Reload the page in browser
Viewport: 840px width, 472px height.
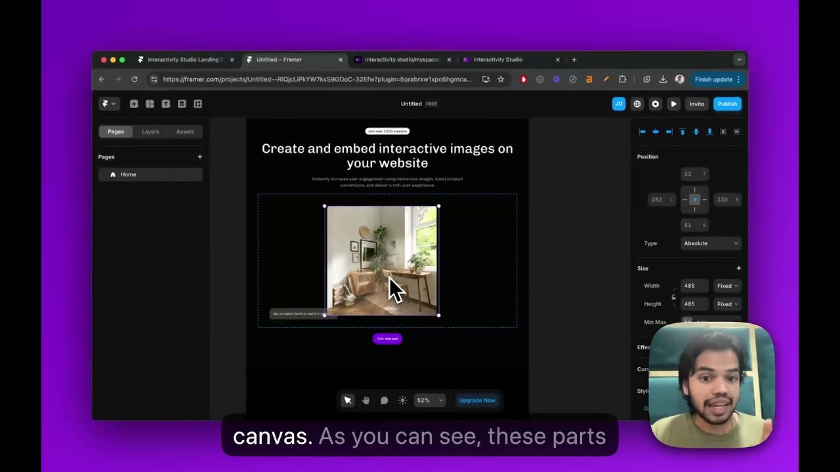tap(134, 79)
